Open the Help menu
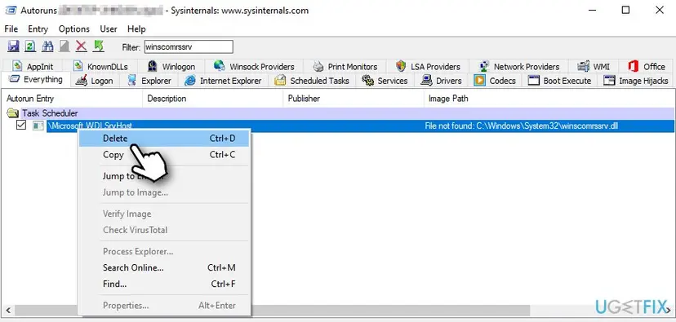The height and width of the screenshot is (322, 676). [136, 29]
